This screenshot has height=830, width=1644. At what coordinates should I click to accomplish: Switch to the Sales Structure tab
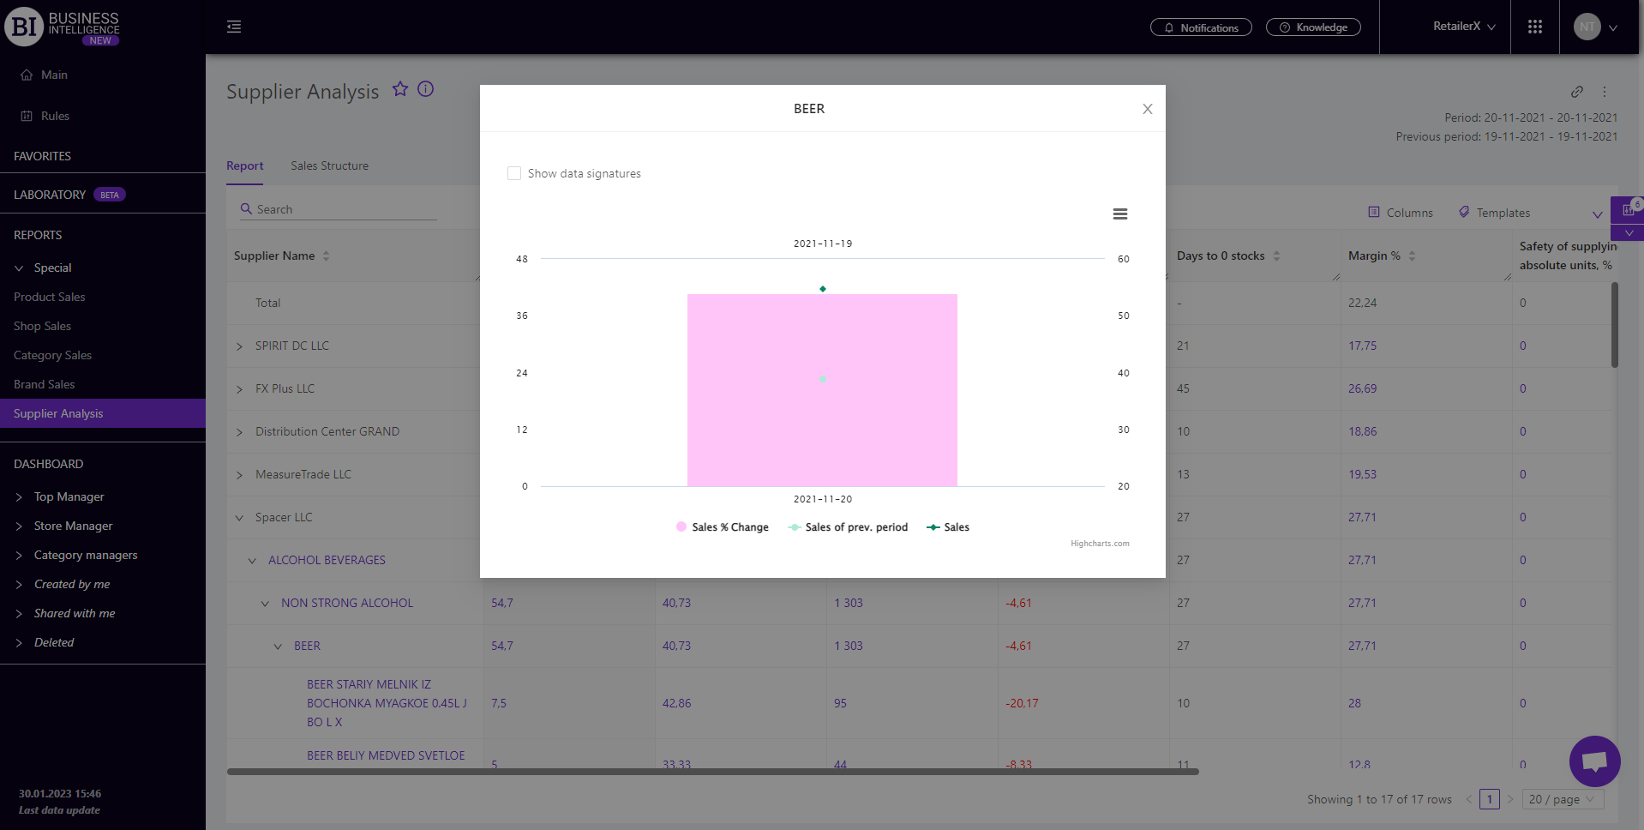(329, 165)
